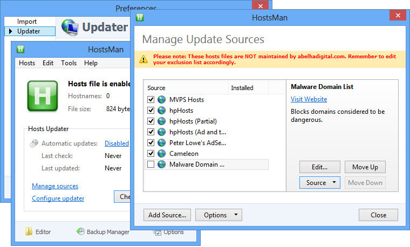410x247 pixels.
Task: Click globe icon beside hpHosts (Partial)
Action: 162,121
